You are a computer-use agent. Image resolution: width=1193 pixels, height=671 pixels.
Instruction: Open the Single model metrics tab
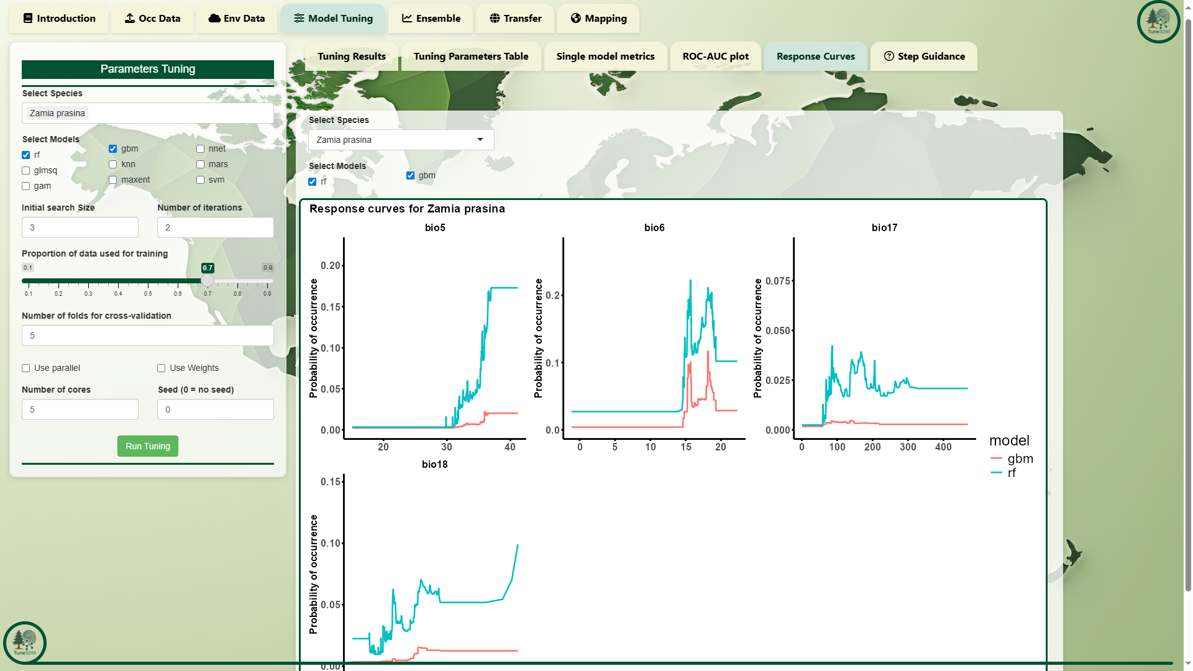tap(605, 56)
